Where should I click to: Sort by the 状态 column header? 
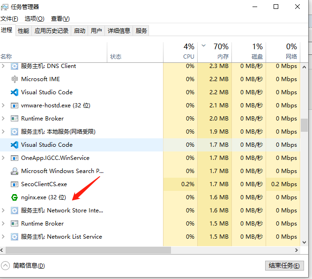(135, 53)
